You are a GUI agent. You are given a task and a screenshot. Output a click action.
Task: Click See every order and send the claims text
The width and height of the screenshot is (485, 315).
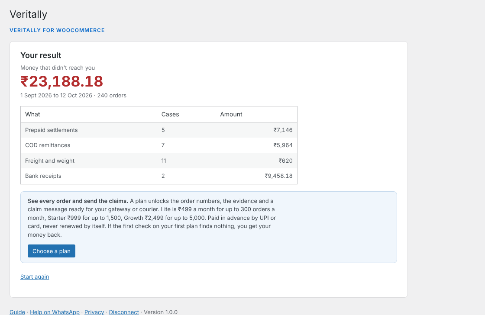point(78,201)
